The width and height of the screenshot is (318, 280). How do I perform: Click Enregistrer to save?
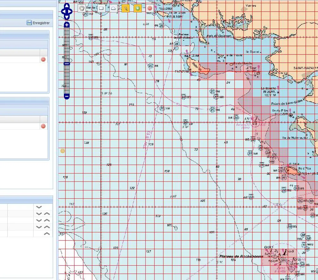[38, 23]
